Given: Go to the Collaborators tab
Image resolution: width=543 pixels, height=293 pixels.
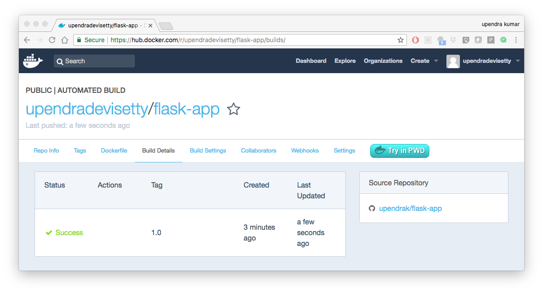Looking at the screenshot, I should click(x=259, y=151).
